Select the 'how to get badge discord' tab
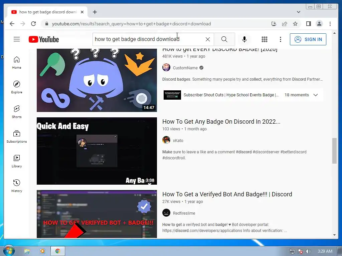The width and height of the screenshot is (342, 256). [47, 12]
